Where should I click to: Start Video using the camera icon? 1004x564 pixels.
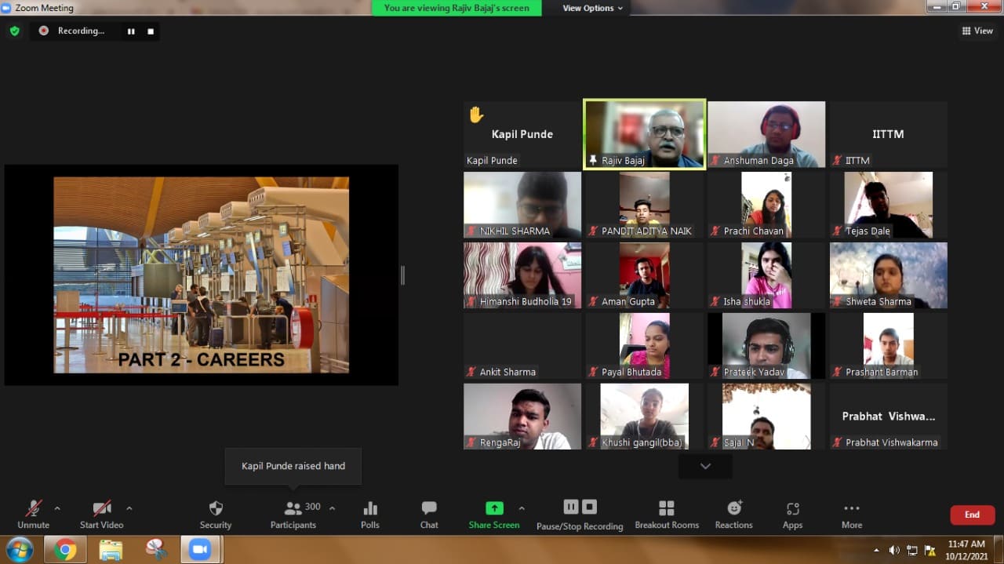click(102, 508)
